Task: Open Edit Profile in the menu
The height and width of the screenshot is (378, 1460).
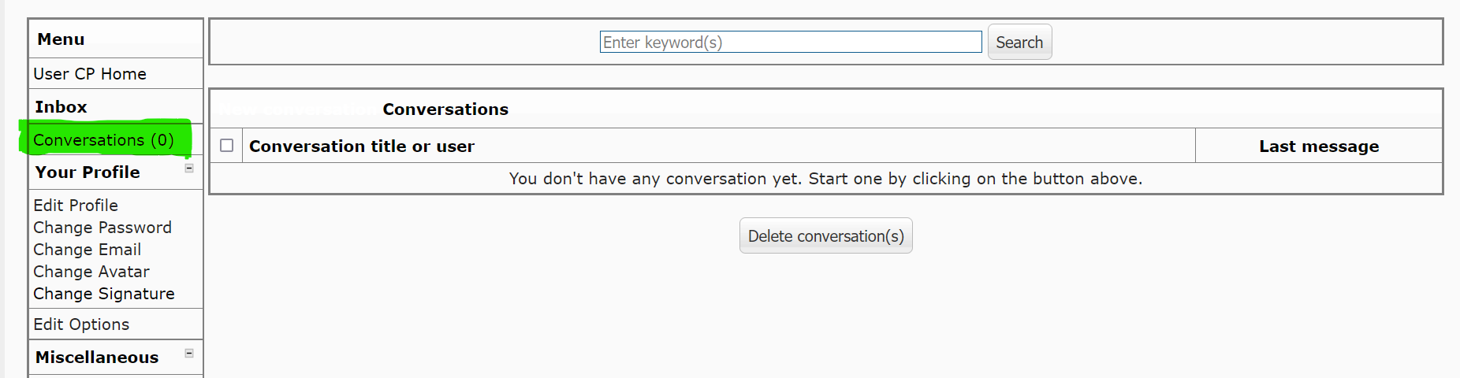Action: click(x=76, y=206)
